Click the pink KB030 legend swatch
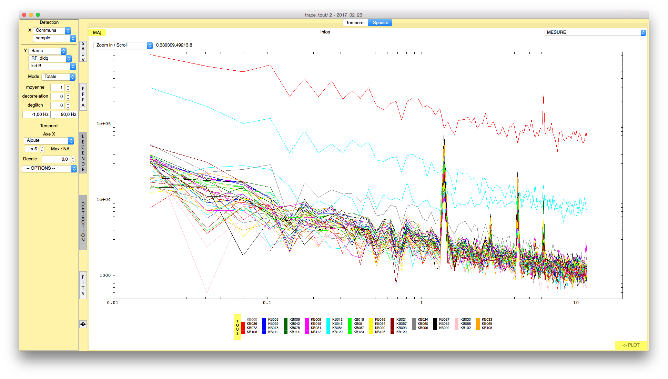 [456, 320]
